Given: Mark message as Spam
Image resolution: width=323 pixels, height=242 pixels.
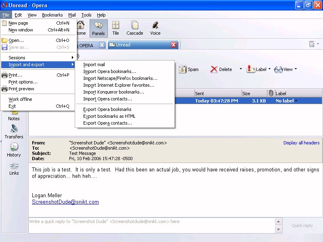Looking at the screenshot, I should pyautogui.click(x=189, y=69).
